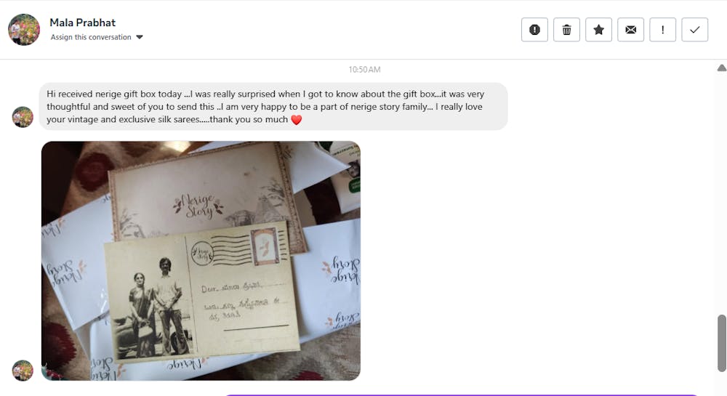Click the vertical scrollbar thumb

pos(722,343)
